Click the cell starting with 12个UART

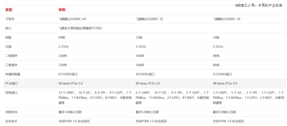[95, 98]
